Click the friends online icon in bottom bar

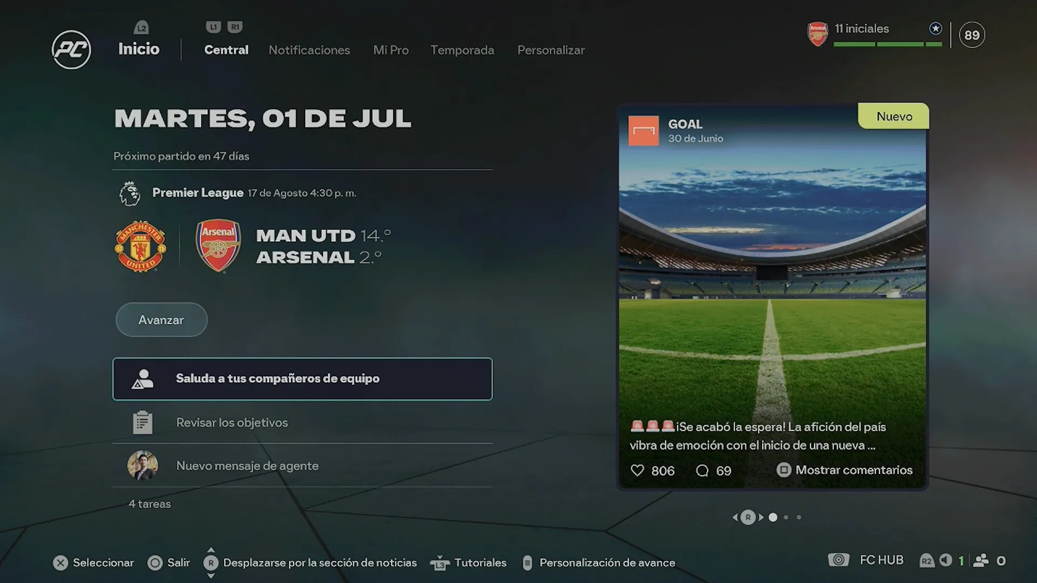(x=981, y=560)
